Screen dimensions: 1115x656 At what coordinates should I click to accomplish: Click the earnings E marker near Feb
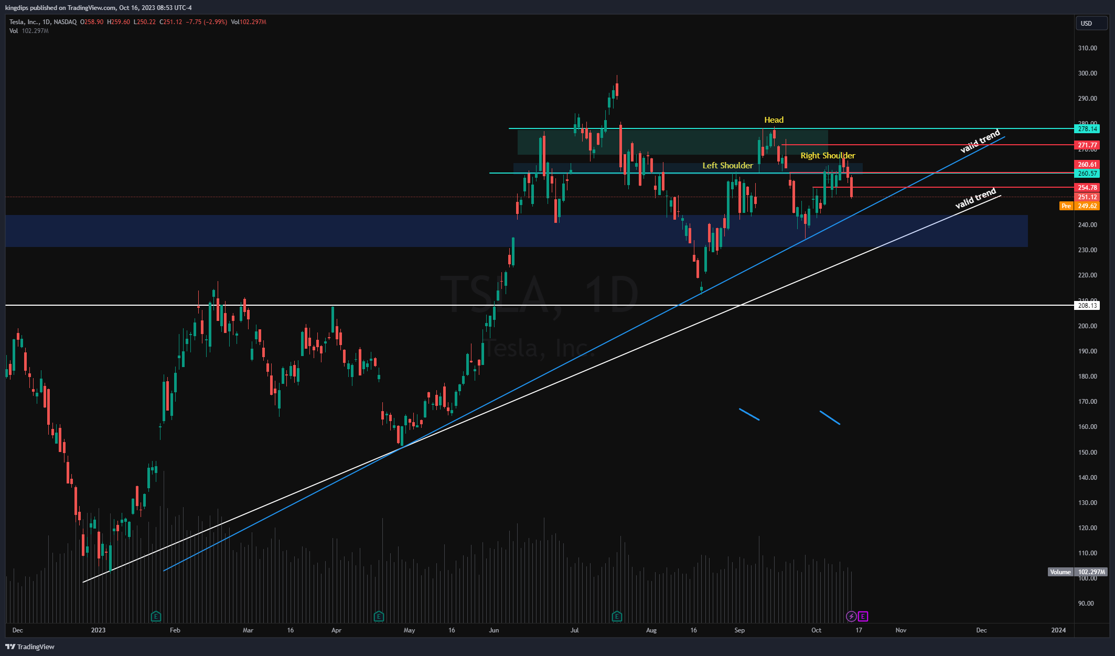(x=156, y=616)
